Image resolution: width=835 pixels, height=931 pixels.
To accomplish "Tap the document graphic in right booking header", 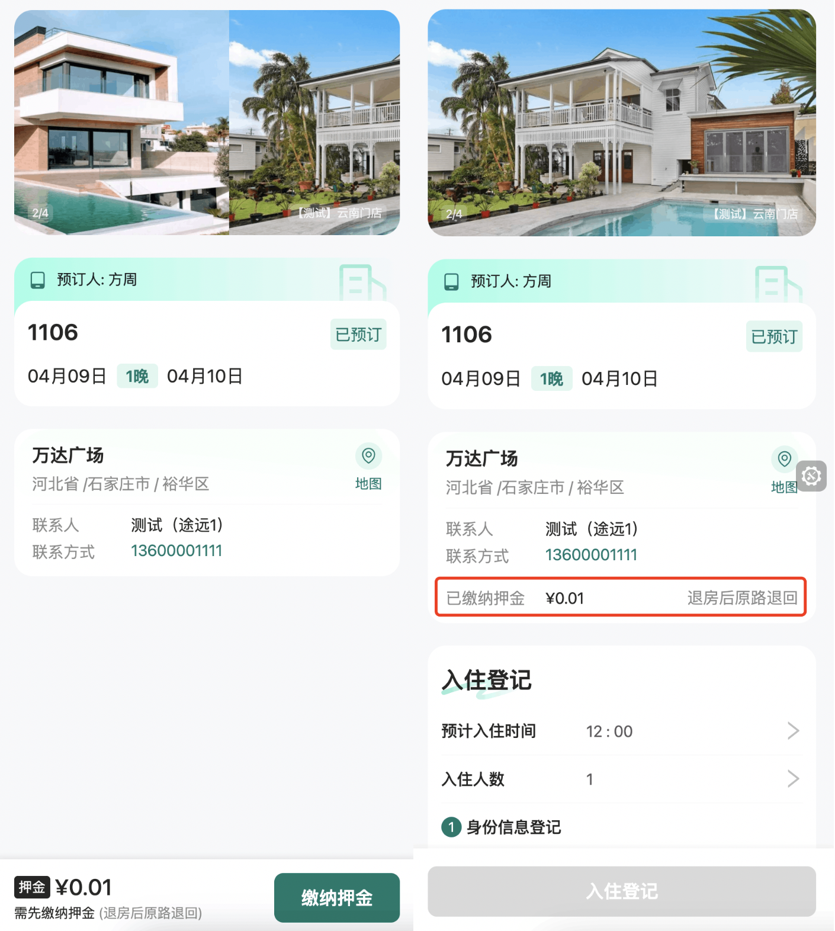I will pyautogui.click(x=778, y=284).
